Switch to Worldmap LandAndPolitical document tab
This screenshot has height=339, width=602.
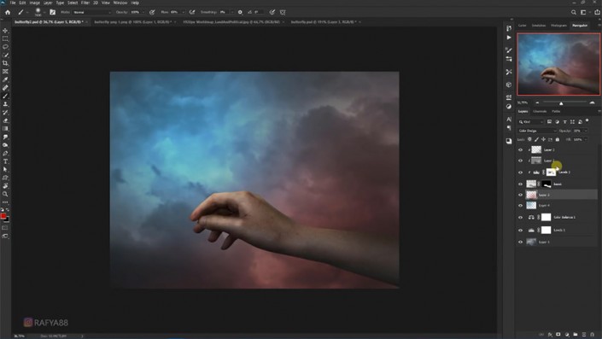[x=231, y=22]
